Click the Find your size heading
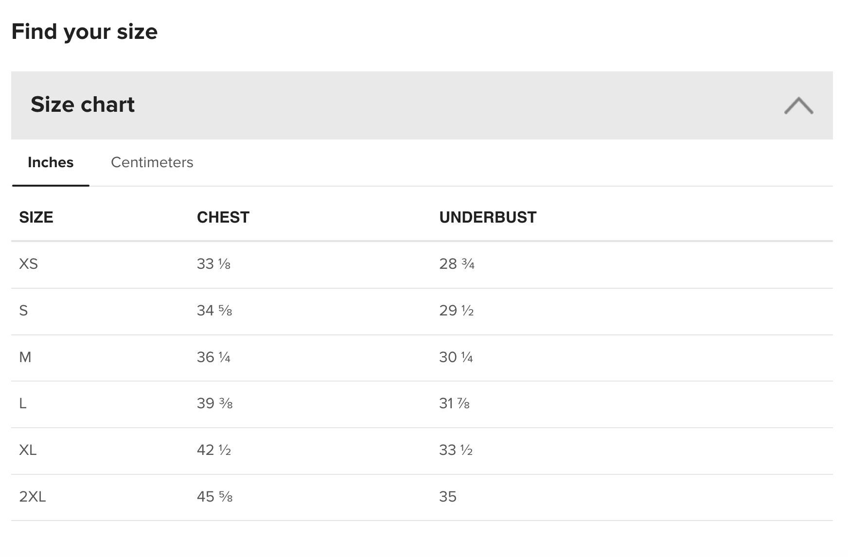The height and width of the screenshot is (557, 848). [85, 32]
